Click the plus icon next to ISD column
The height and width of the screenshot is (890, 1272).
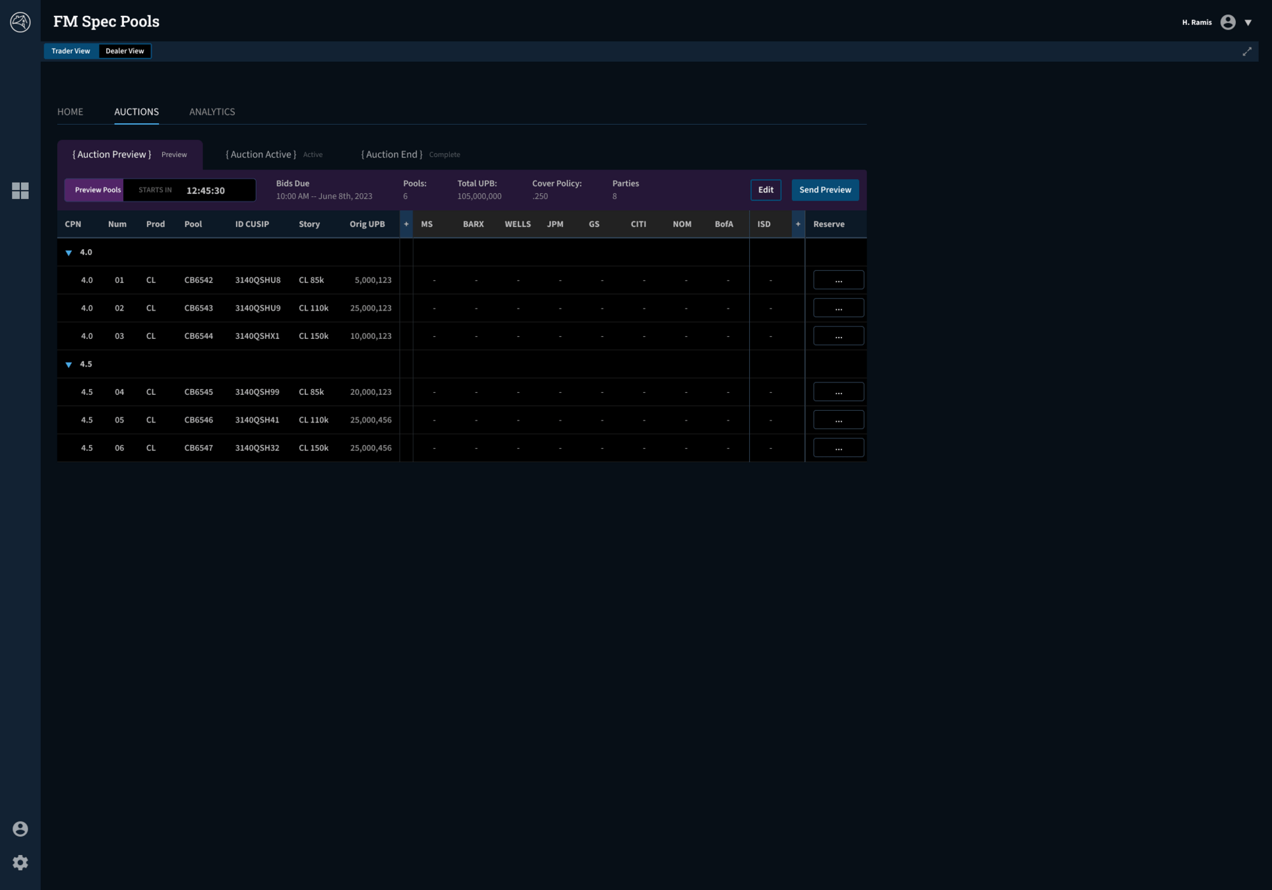(x=798, y=224)
